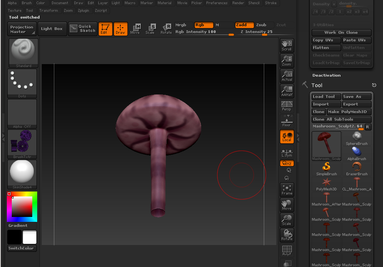Screen dimensions: 383x267
Task: Select the CL_Mashroom_A tool
Action: click(357, 184)
